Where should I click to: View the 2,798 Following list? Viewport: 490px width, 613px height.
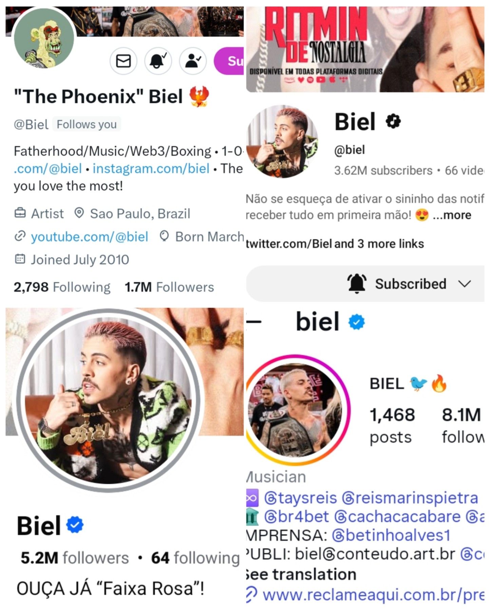tap(62, 287)
